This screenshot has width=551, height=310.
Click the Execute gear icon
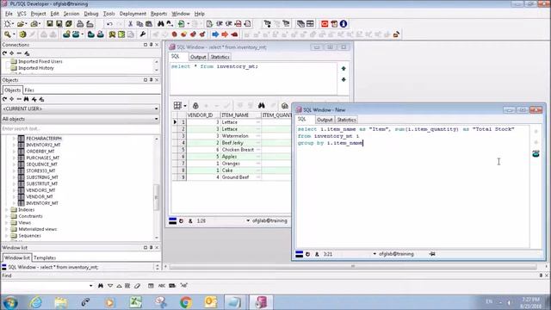23,34
